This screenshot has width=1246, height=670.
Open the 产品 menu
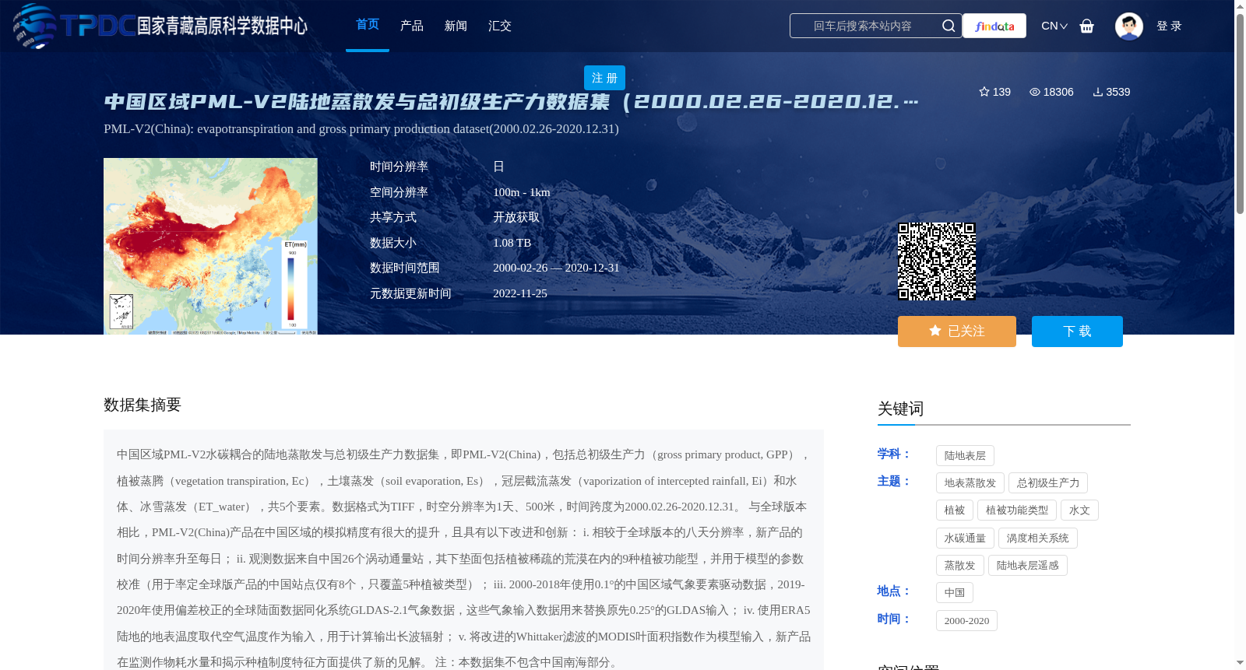[412, 26]
